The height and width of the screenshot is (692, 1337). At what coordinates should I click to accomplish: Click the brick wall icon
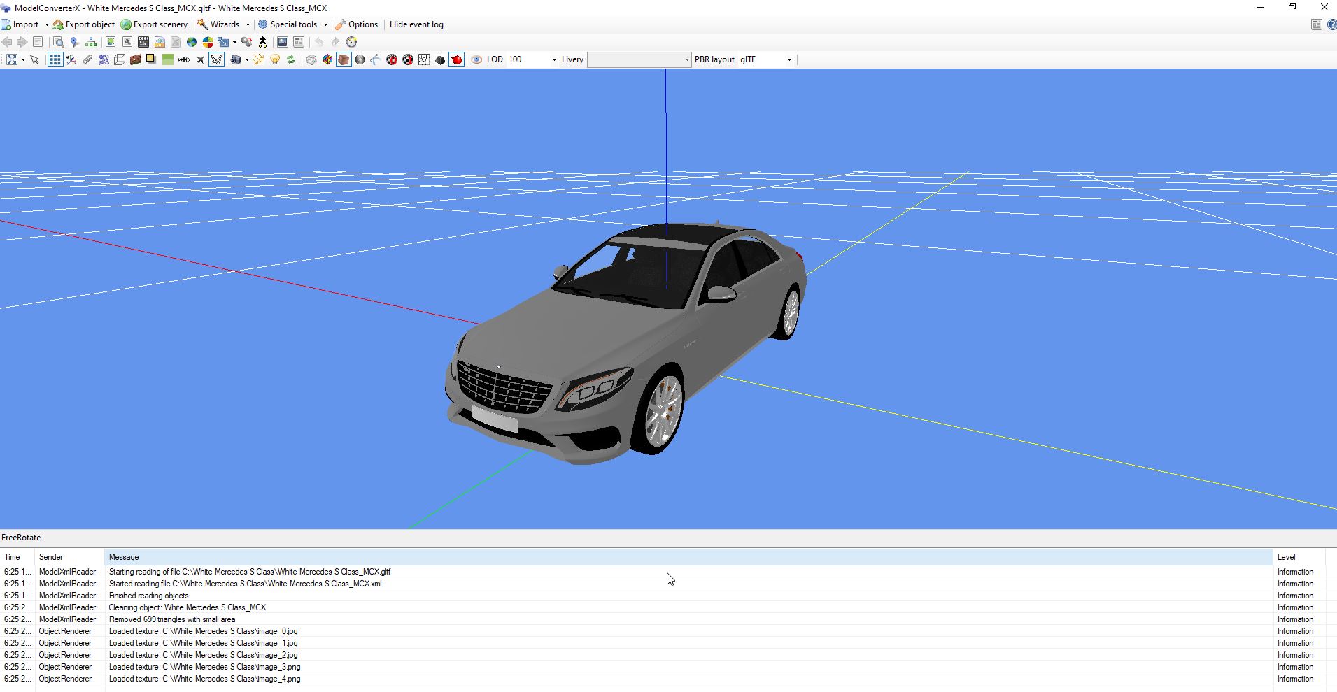tap(136, 59)
